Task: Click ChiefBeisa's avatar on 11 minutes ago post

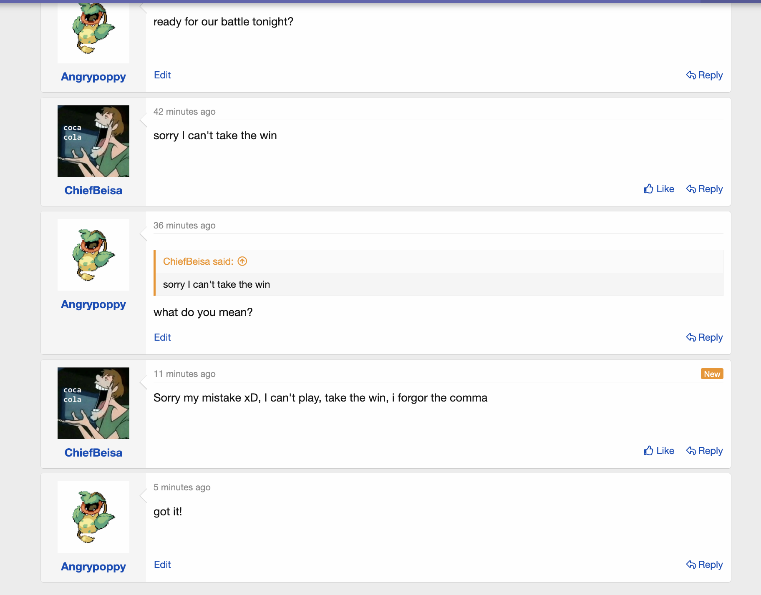Action: 93,403
